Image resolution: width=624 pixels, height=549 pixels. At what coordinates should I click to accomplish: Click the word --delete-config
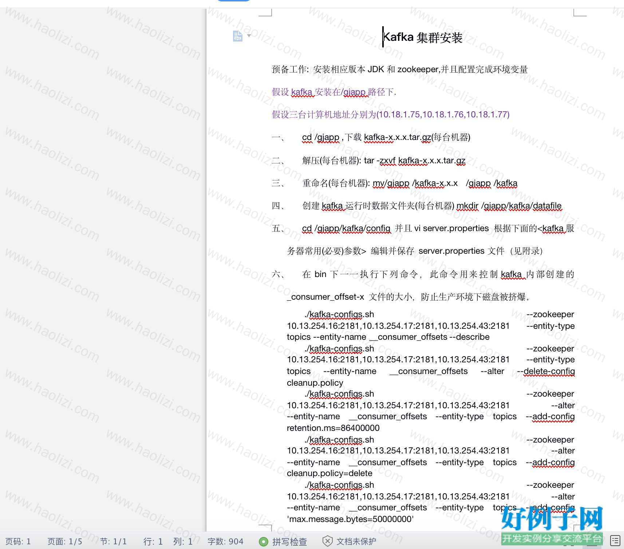coord(546,371)
